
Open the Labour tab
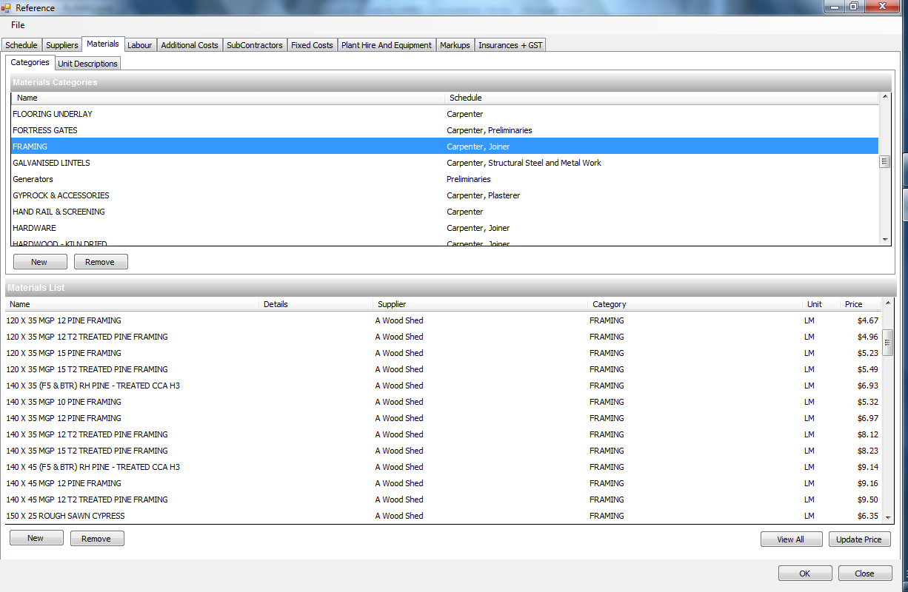tap(139, 45)
